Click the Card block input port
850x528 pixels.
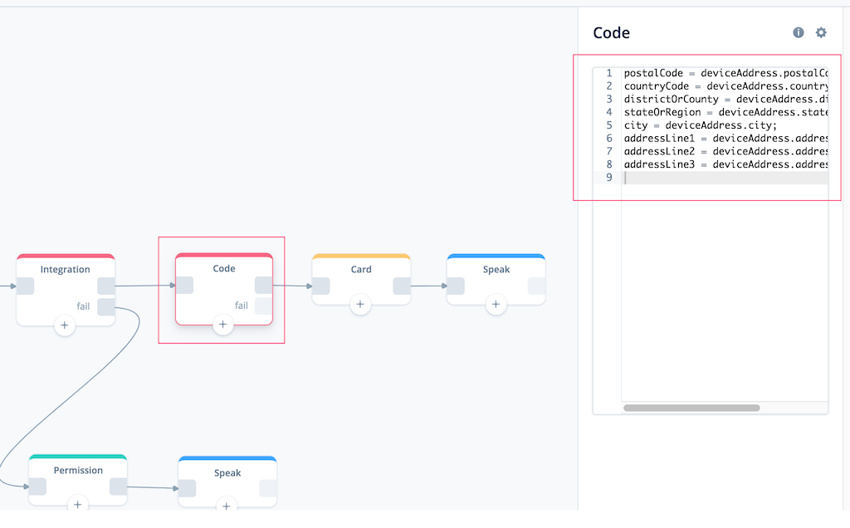pos(321,286)
